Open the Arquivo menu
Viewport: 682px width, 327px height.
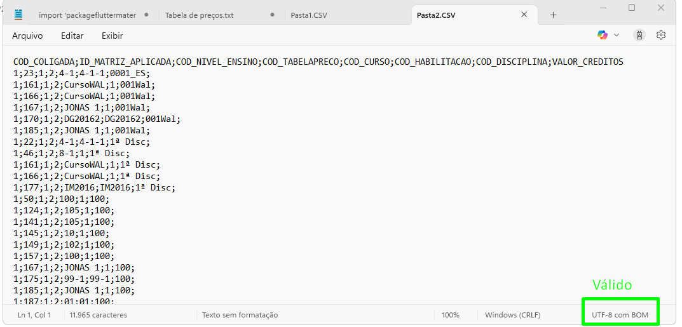(27, 36)
